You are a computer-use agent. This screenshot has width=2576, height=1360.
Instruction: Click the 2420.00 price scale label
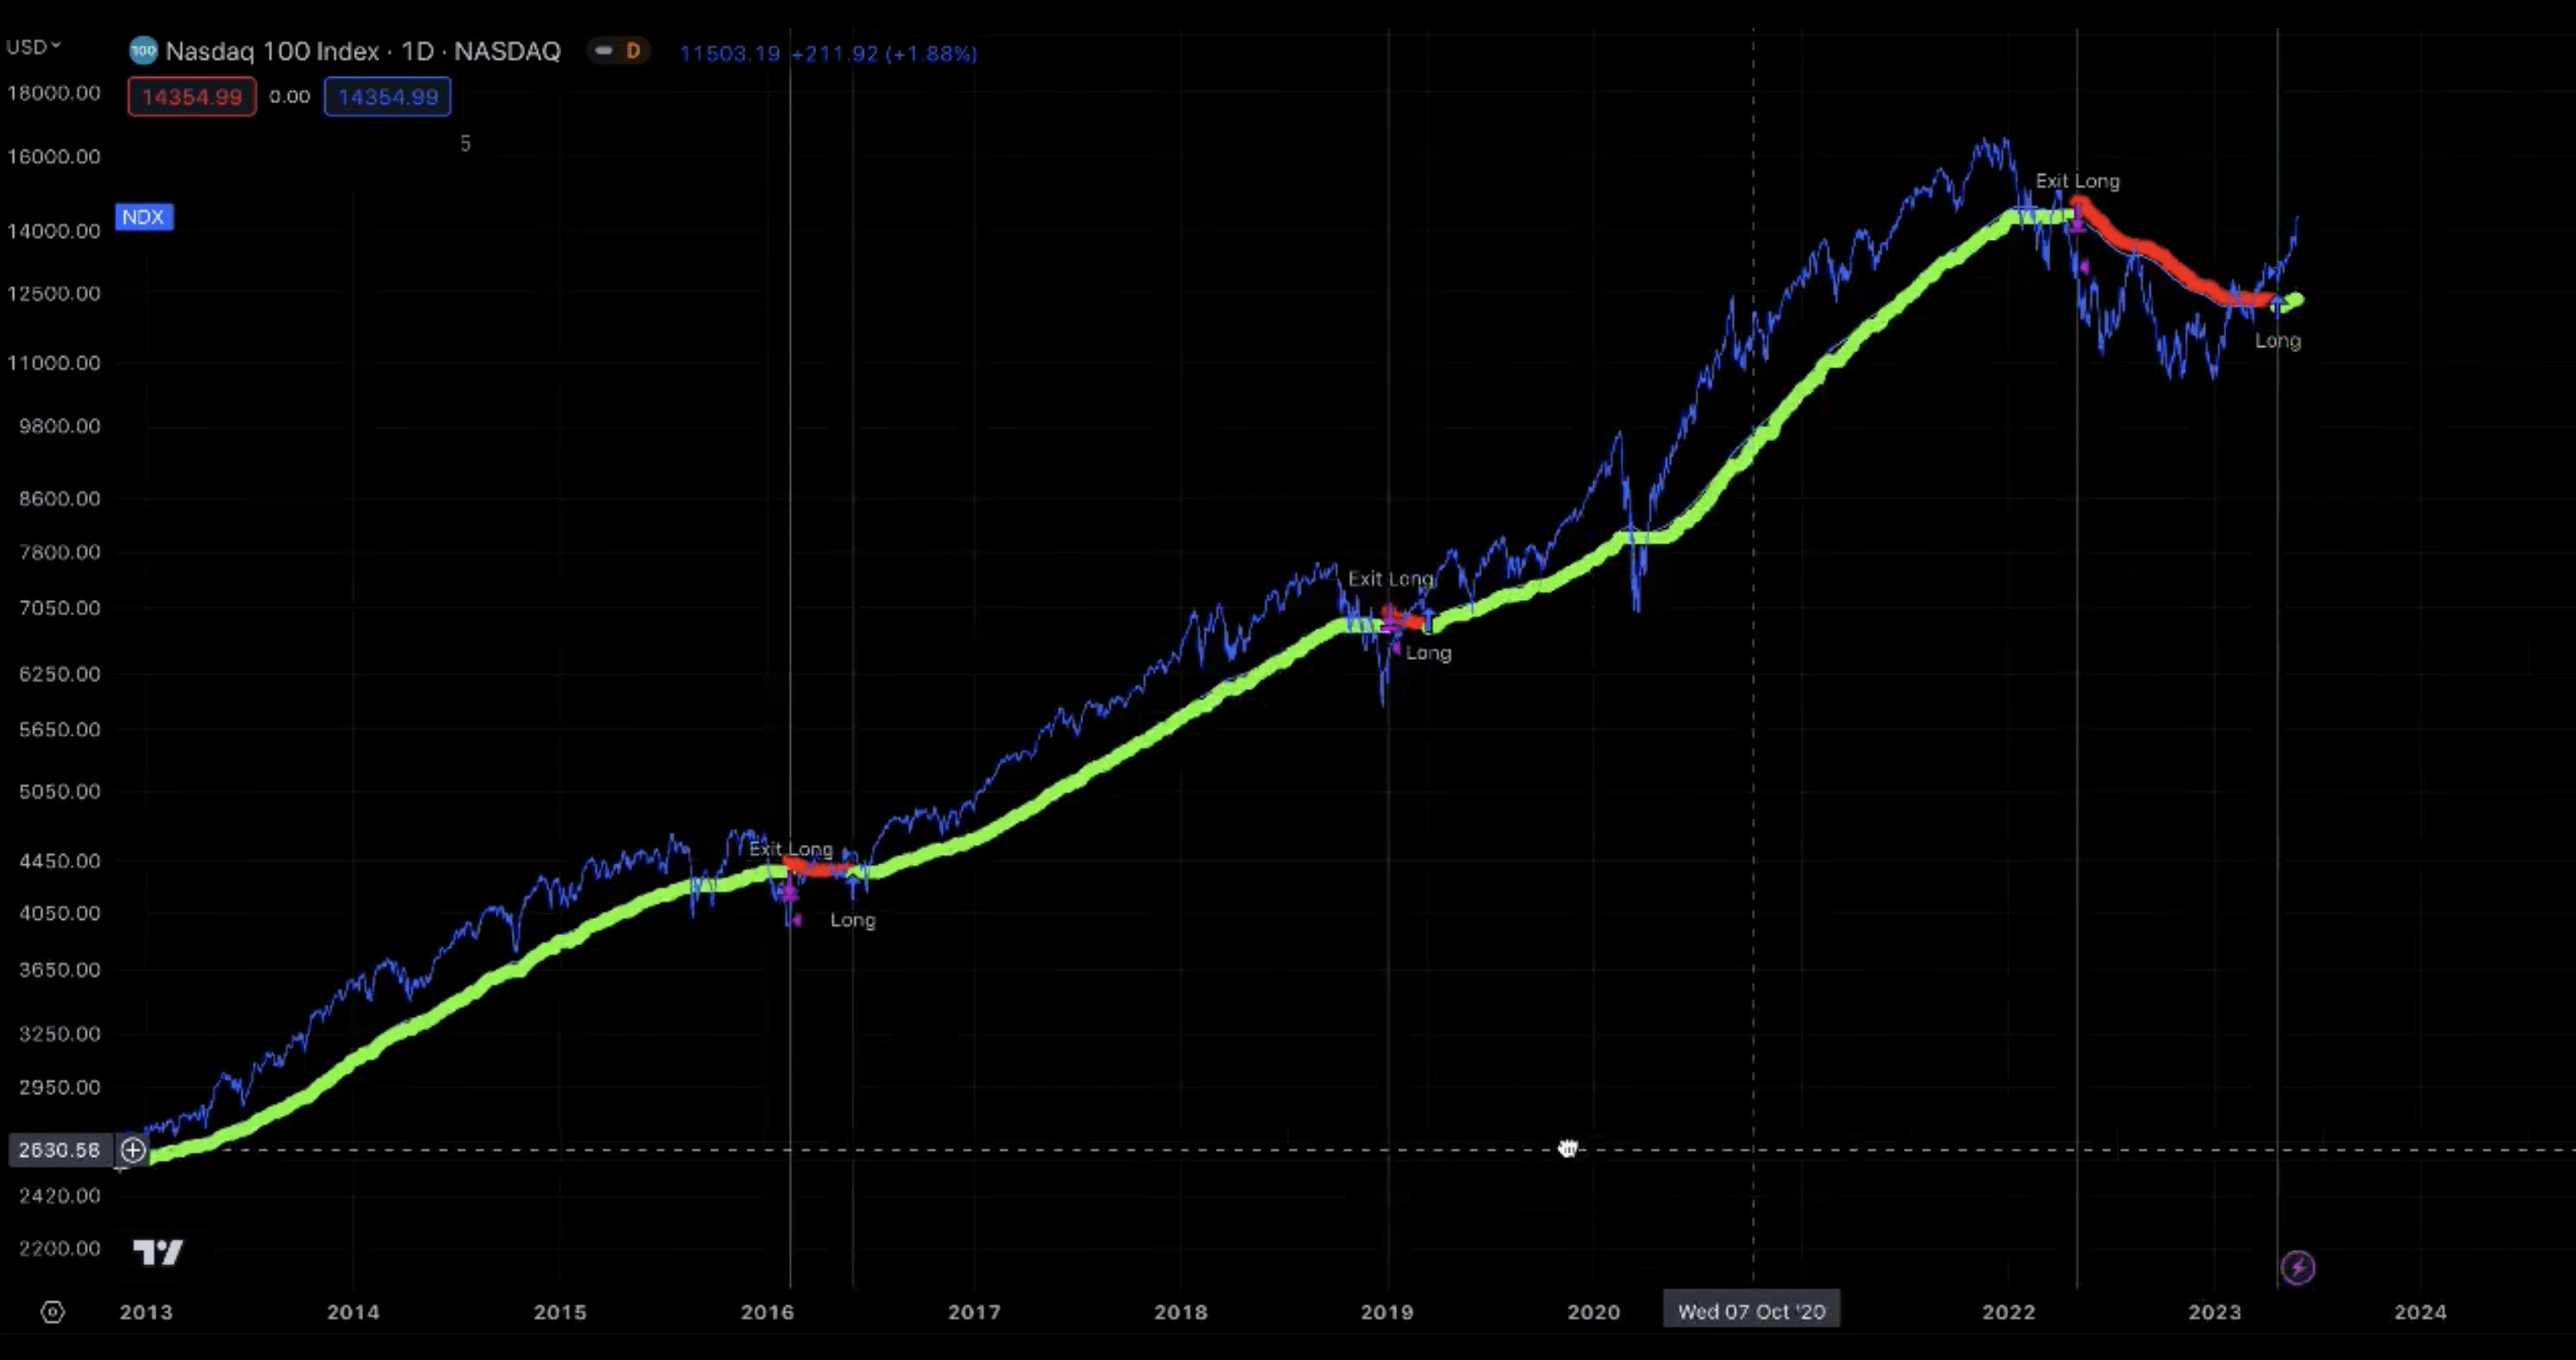click(60, 1196)
